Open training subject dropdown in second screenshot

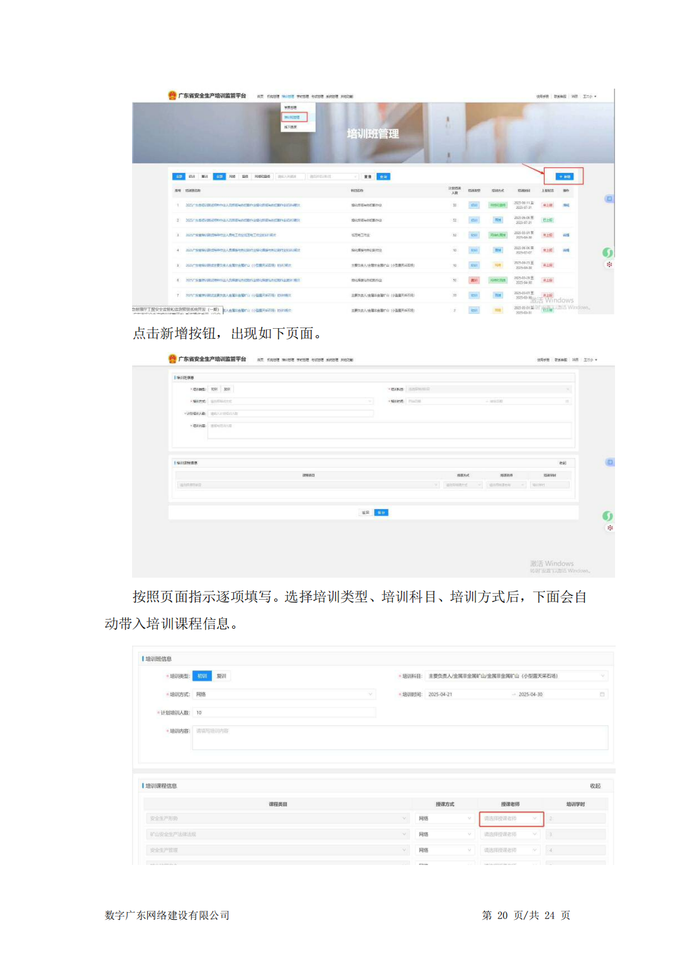pos(489,389)
